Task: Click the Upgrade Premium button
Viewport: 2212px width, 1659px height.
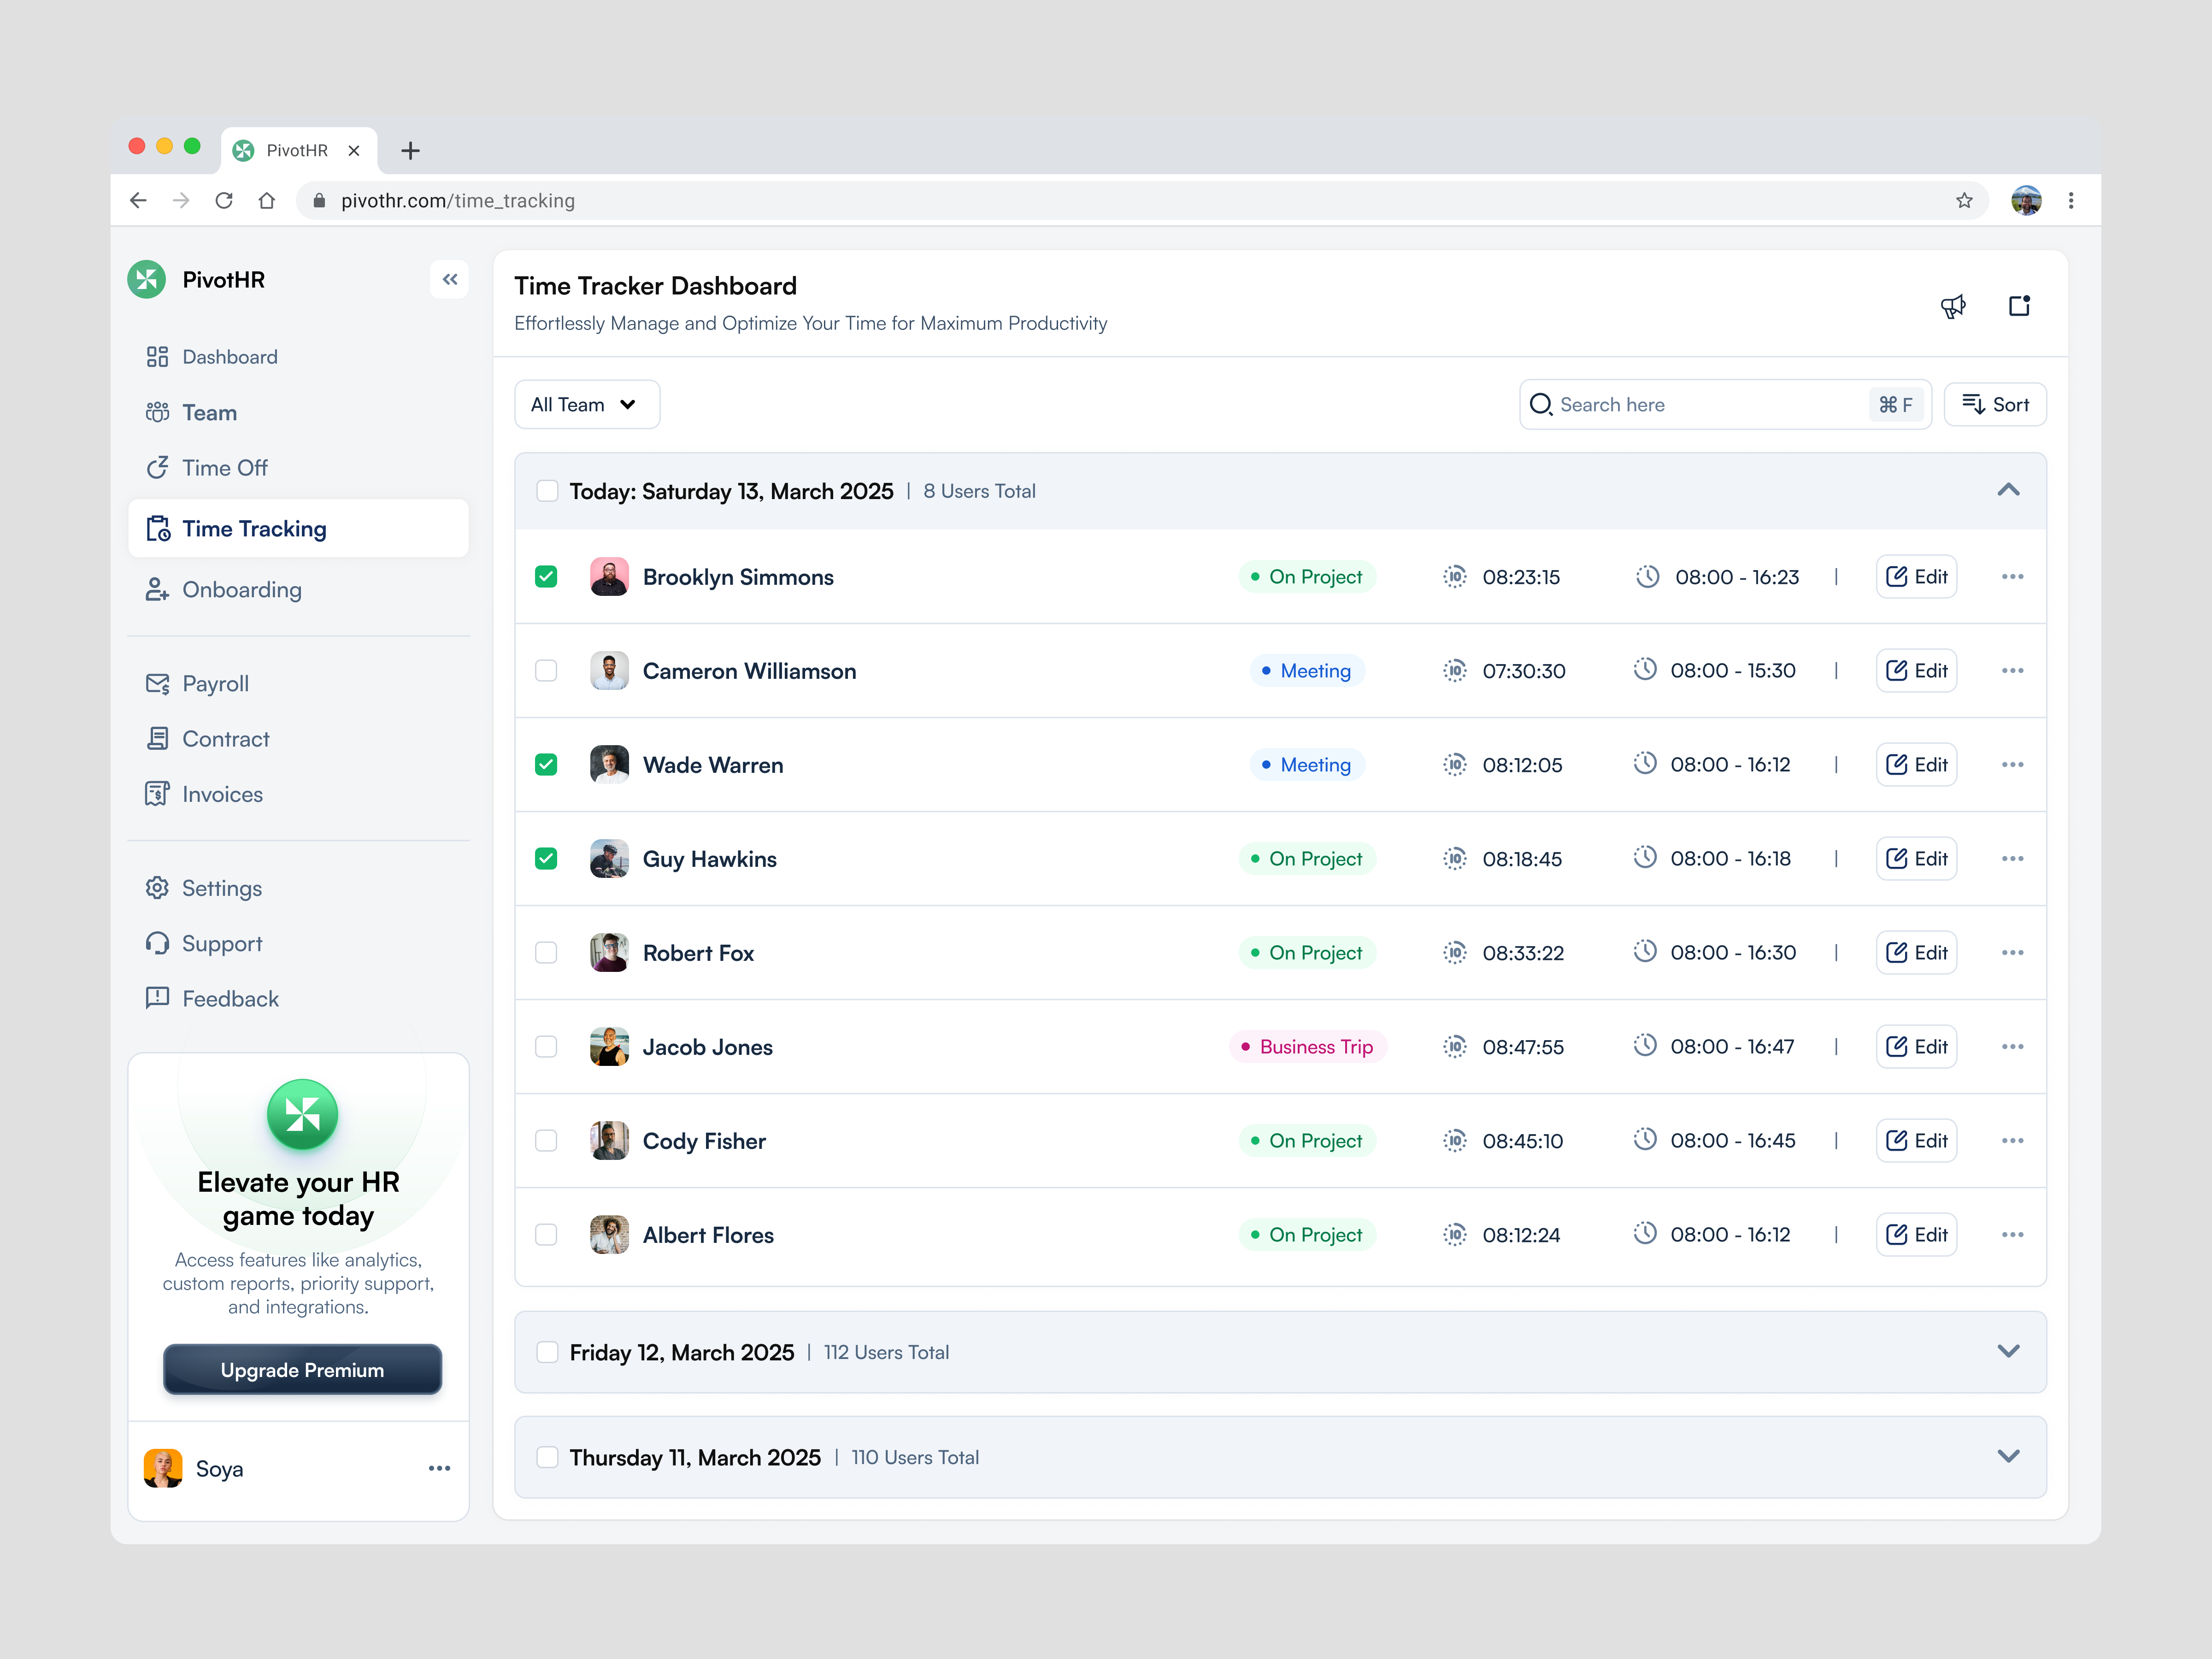Action: coord(301,1370)
